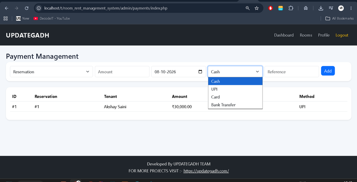Click the Amount column header
The image size is (357, 182).
point(180,96)
